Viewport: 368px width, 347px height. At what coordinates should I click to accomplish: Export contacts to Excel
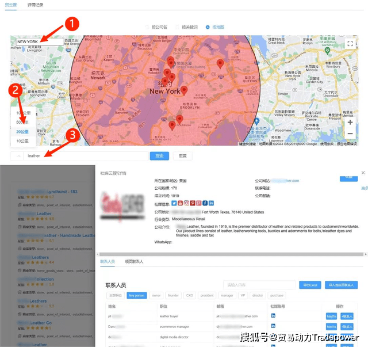pos(310,285)
